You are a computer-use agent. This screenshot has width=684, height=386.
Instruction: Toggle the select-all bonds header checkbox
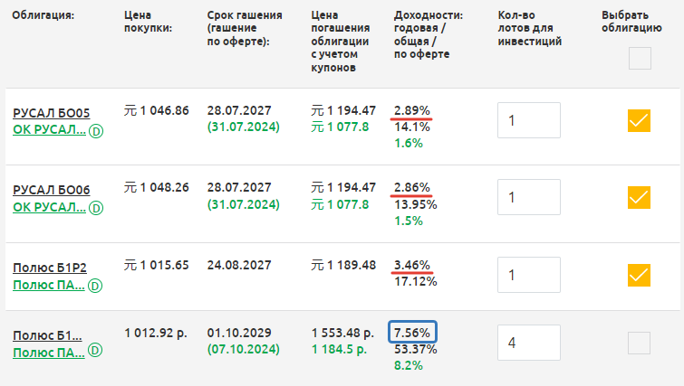pos(640,59)
